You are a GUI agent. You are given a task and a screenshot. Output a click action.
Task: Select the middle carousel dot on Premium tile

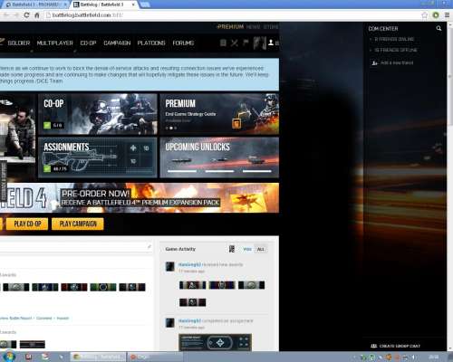click(171, 129)
